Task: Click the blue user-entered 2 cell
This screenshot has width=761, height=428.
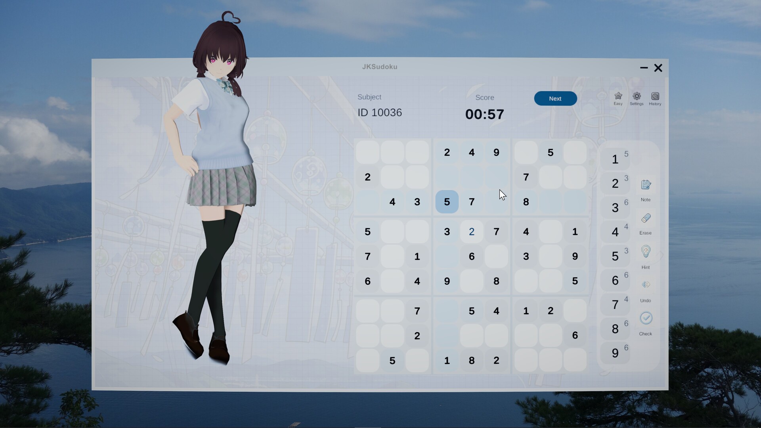Action: 471,231
